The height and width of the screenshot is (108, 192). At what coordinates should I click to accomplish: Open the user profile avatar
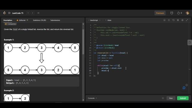[187, 13]
